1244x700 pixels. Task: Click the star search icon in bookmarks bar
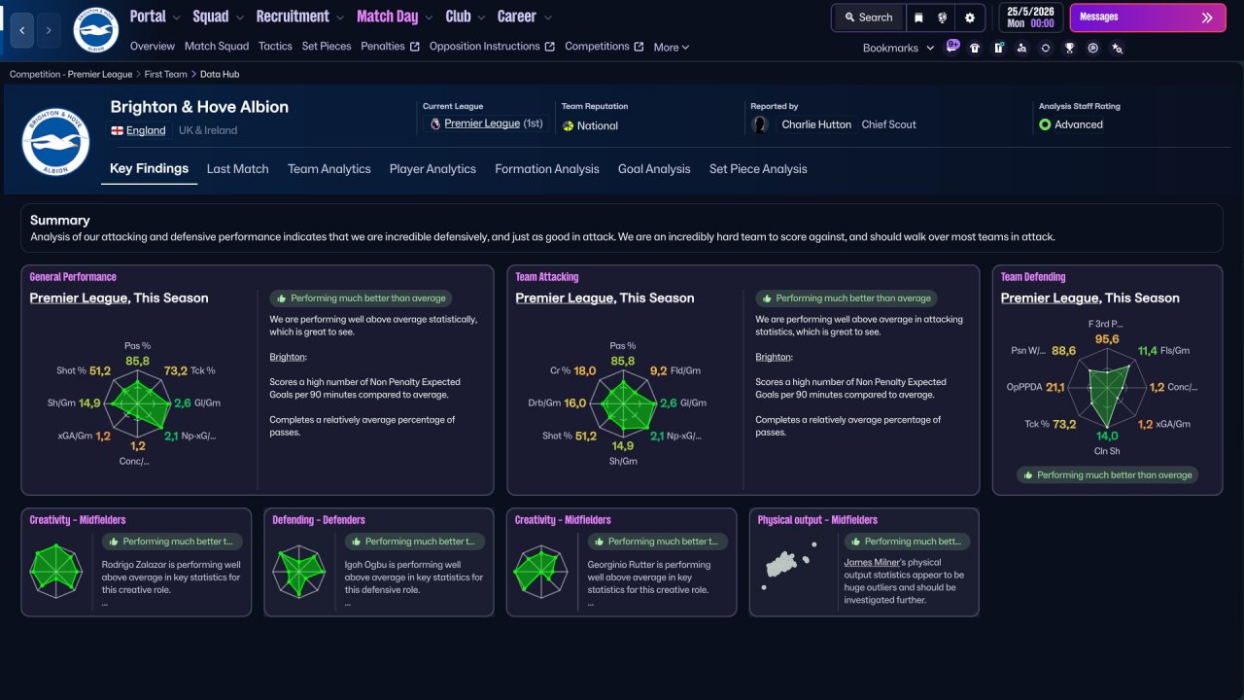1117,48
